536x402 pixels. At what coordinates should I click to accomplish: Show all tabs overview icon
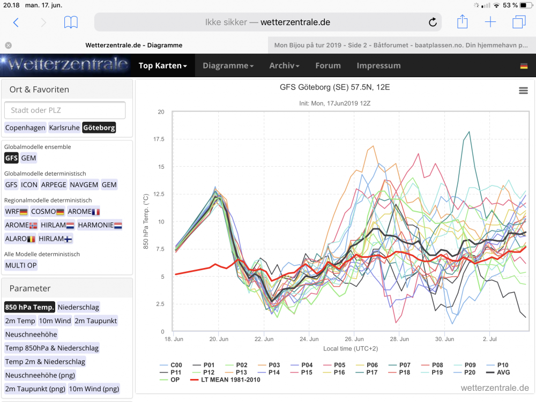coord(519,22)
